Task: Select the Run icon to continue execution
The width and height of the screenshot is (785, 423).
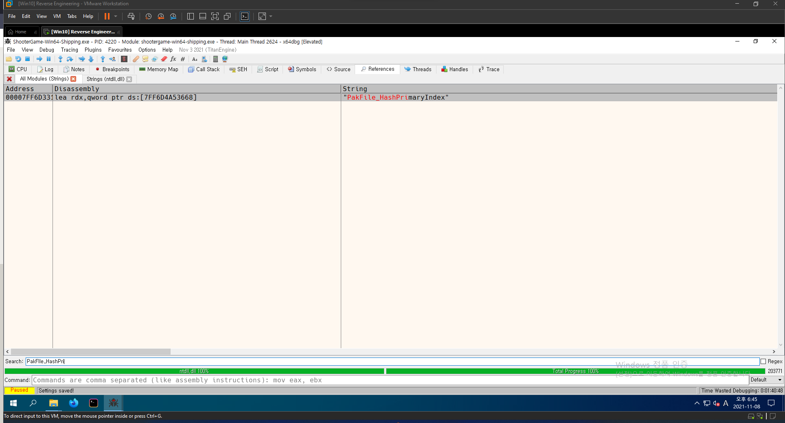Action: click(x=39, y=59)
